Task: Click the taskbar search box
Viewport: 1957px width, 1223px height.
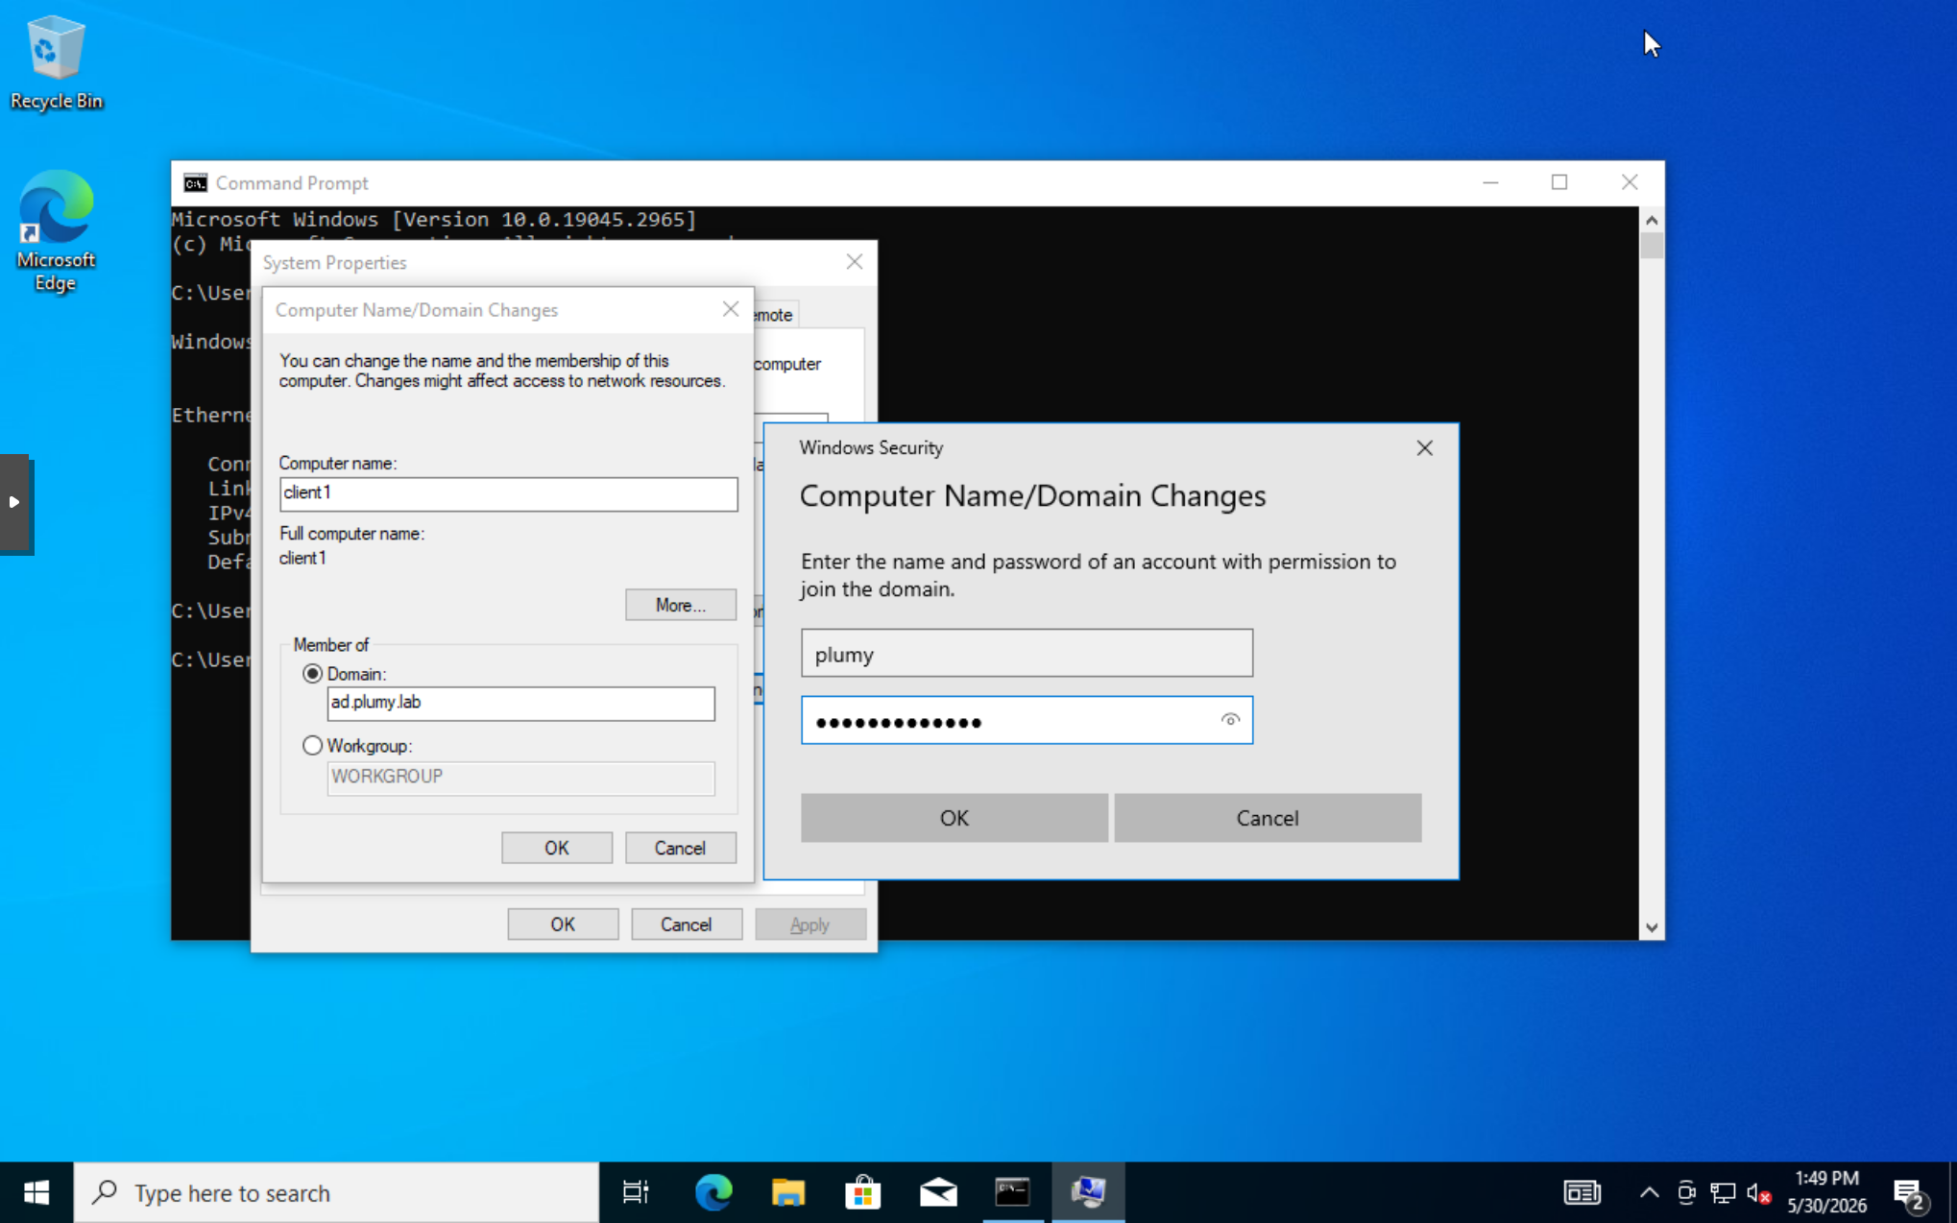Action: click(336, 1192)
